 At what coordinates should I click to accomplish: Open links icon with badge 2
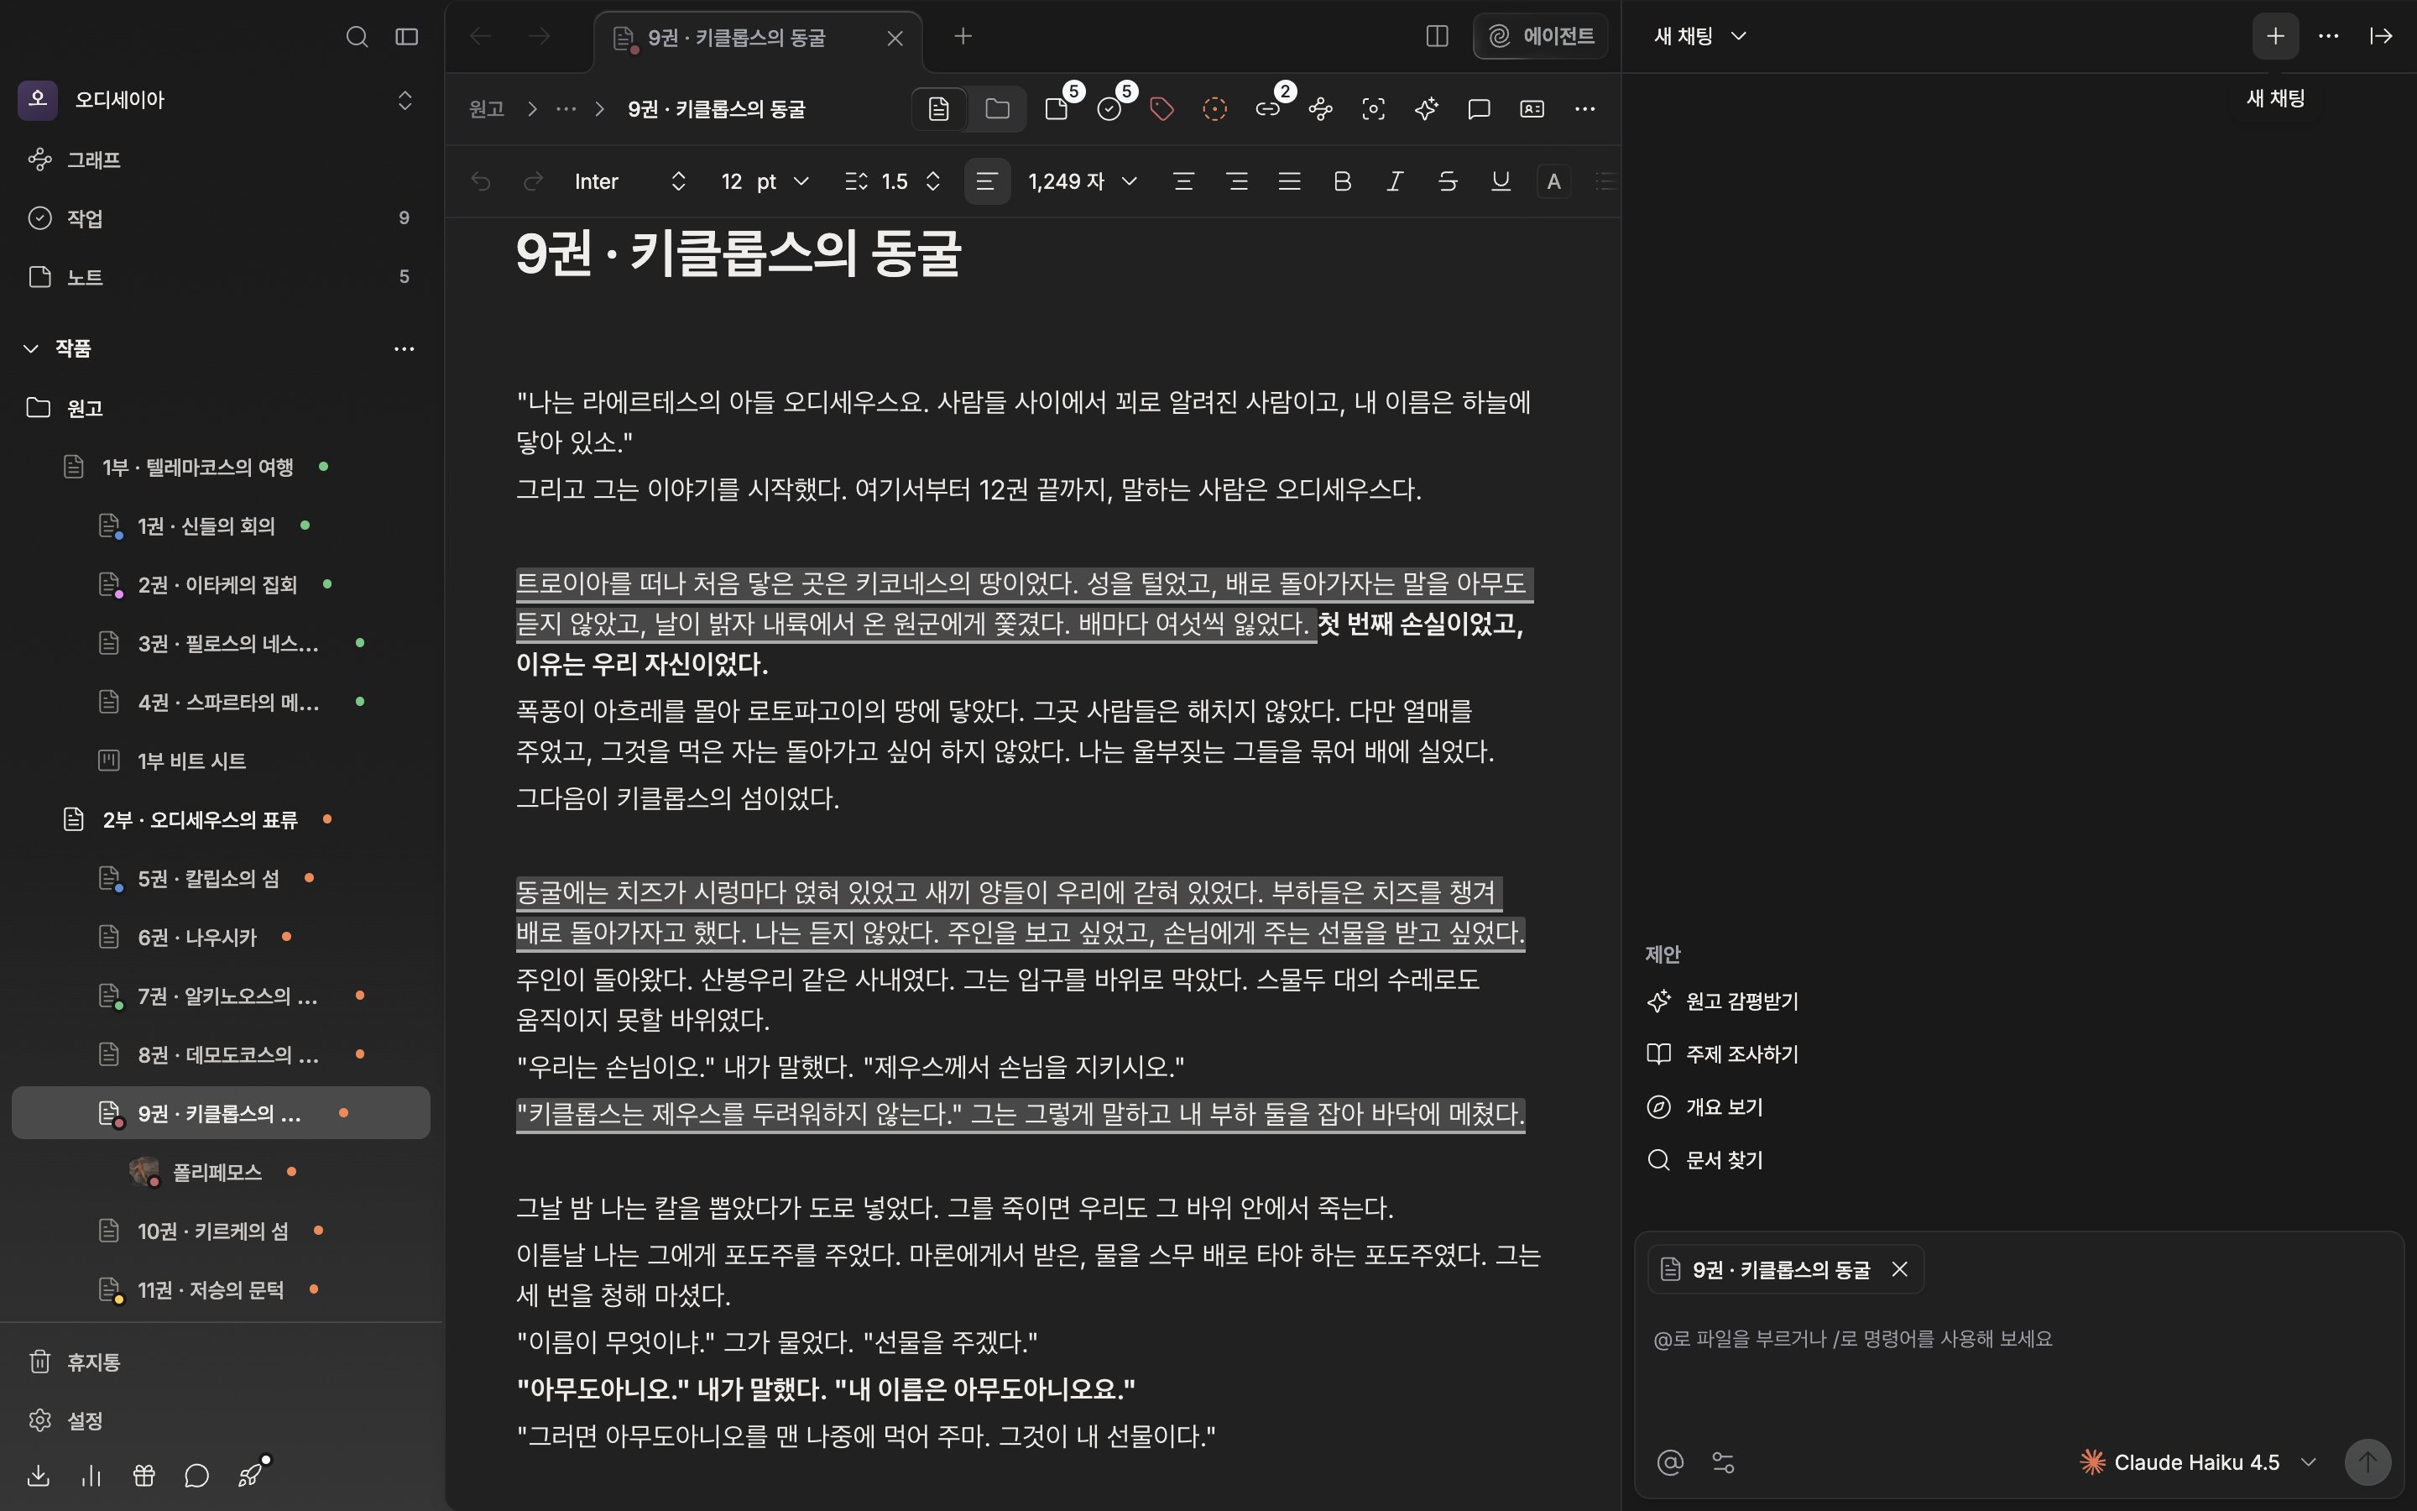[1267, 109]
